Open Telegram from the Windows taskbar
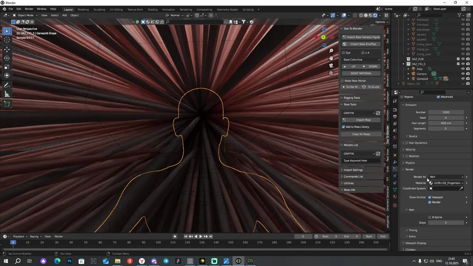This screenshot has height=266, width=473. (x=166, y=261)
